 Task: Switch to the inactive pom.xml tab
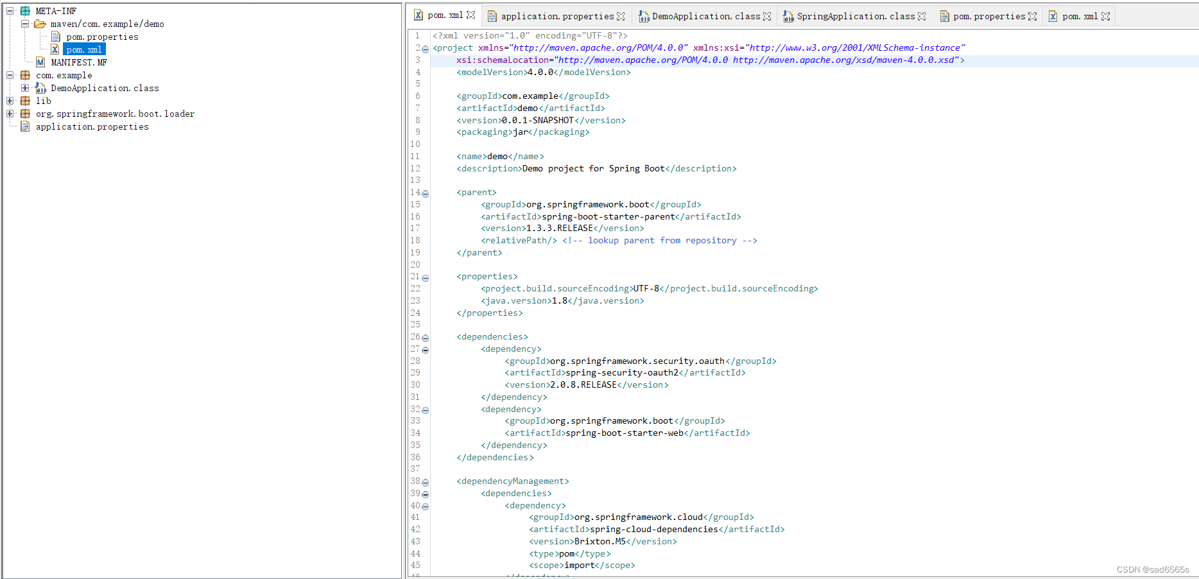point(1080,16)
